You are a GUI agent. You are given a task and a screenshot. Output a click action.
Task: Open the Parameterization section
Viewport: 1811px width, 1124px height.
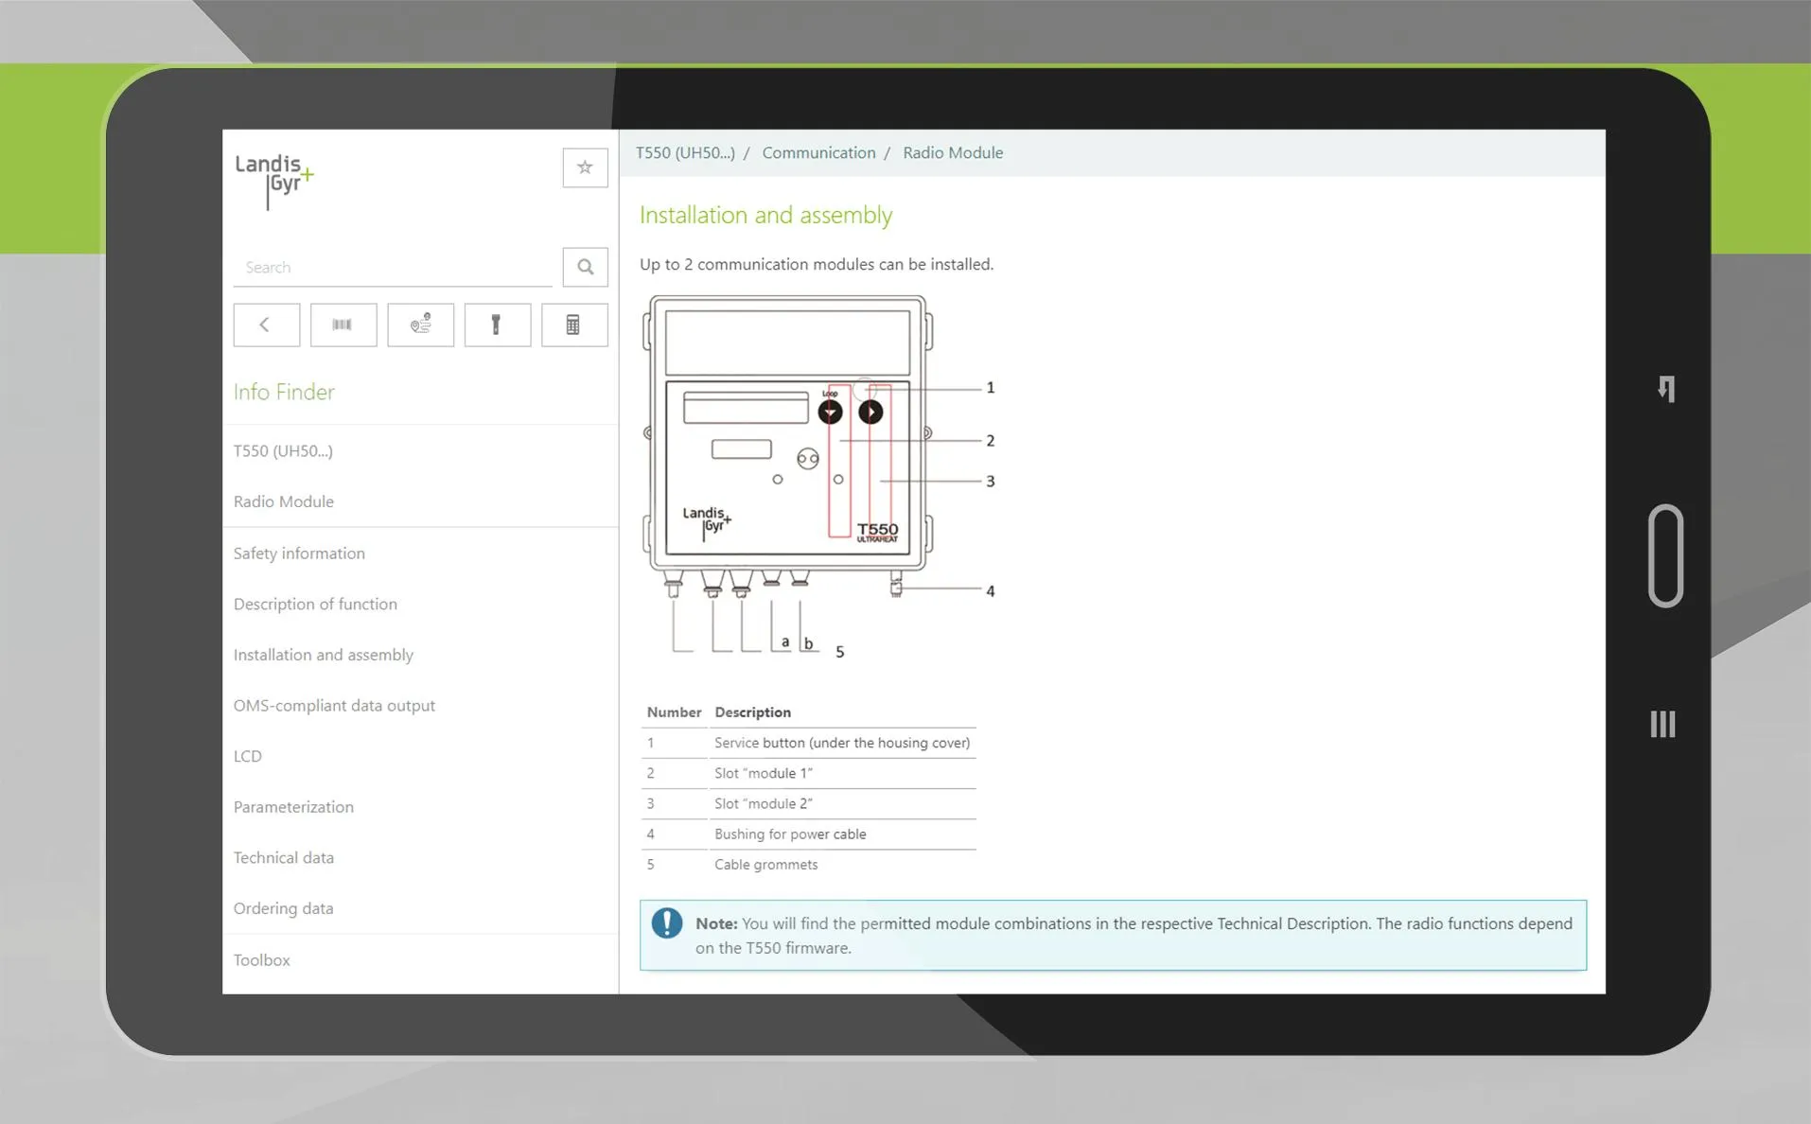pos(293,807)
